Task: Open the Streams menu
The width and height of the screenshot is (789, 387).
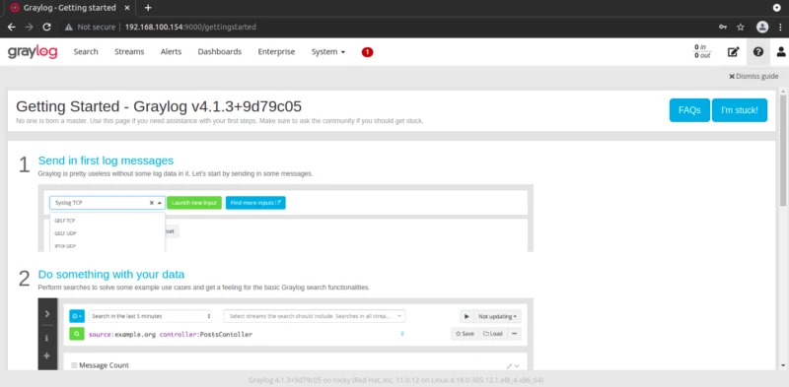Action: 129,52
